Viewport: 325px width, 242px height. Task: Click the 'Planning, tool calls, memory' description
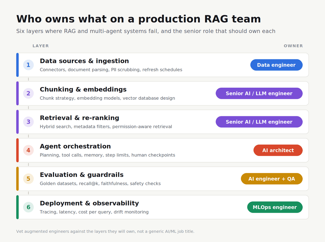[107, 155]
